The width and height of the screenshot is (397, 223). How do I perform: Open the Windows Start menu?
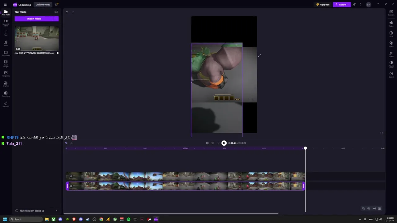pyautogui.click(x=5, y=219)
